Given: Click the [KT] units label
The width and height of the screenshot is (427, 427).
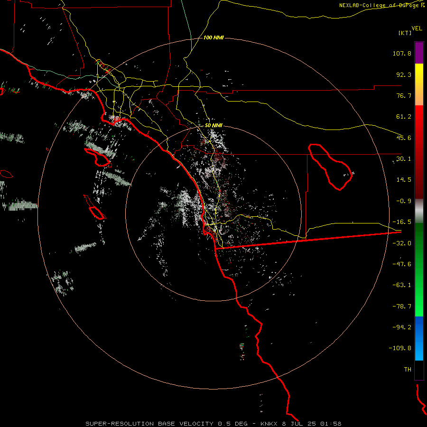Looking at the screenshot, I should point(405,33).
